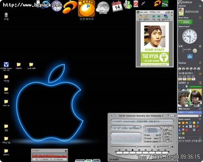Open the folder icon in Quick Launch panel
The width and height of the screenshot is (203, 162).
click(179, 123)
